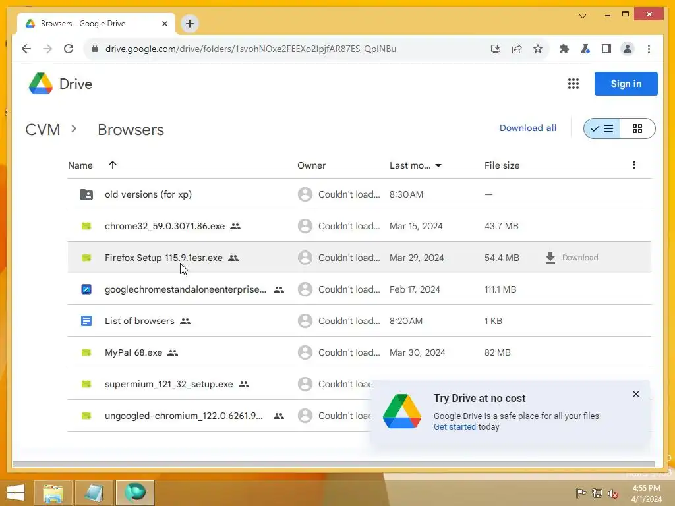675x506 pixels.
Task: Click the googlechromestandaloneenterprise file icon
Action: point(86,289)
